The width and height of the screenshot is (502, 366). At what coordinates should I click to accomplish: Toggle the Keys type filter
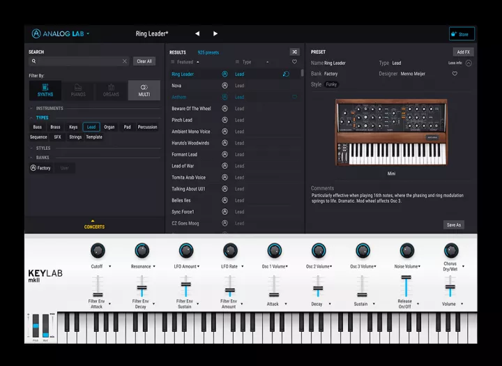(x=73, y=127)
